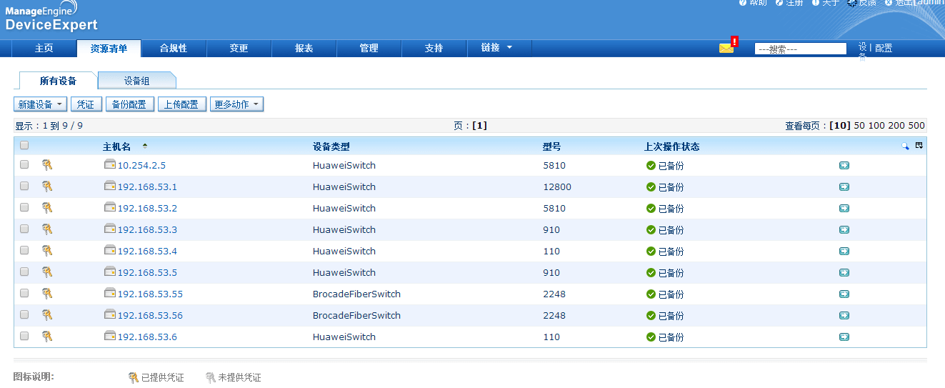Expand the 链接 menu in navigation bar

point(497,48)
